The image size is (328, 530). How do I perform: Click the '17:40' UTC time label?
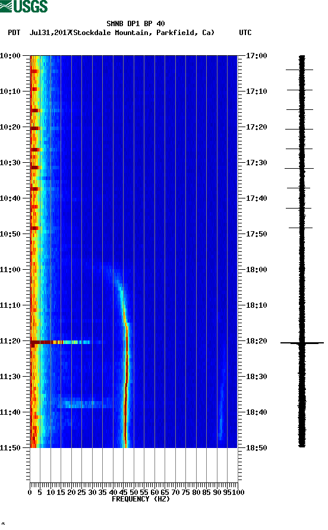256,198
